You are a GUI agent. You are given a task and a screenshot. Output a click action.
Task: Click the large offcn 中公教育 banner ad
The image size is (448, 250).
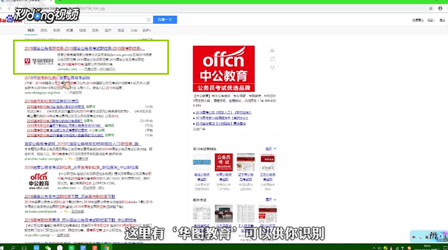click(x=223, y=68)
